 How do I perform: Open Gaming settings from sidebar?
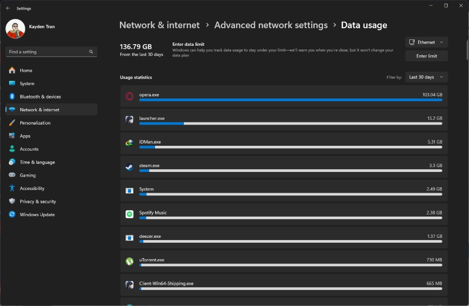pos(28,176)
